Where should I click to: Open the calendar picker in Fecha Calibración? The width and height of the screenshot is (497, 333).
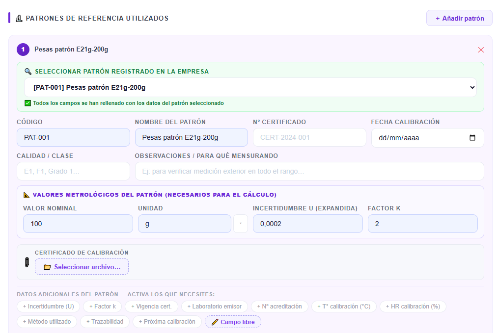point(472,138)
